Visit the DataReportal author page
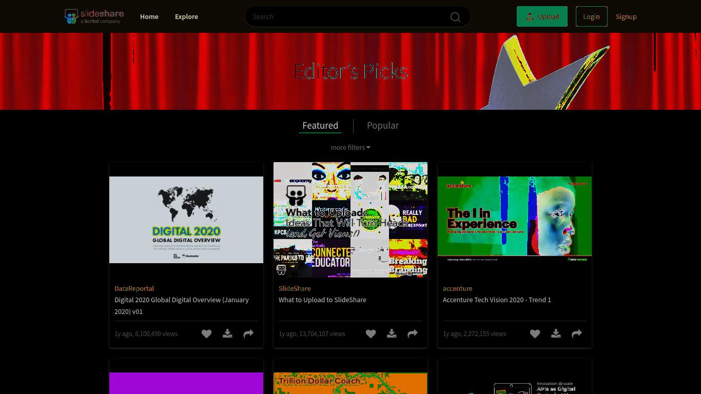Viewport: 701px width, 394px height. click(x=134, y=288)
